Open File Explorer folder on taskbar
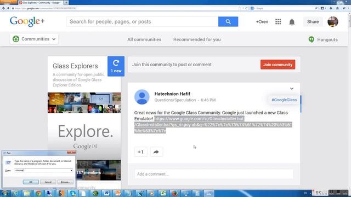This screenshot has width=351, height=197. tap(27, 193)
